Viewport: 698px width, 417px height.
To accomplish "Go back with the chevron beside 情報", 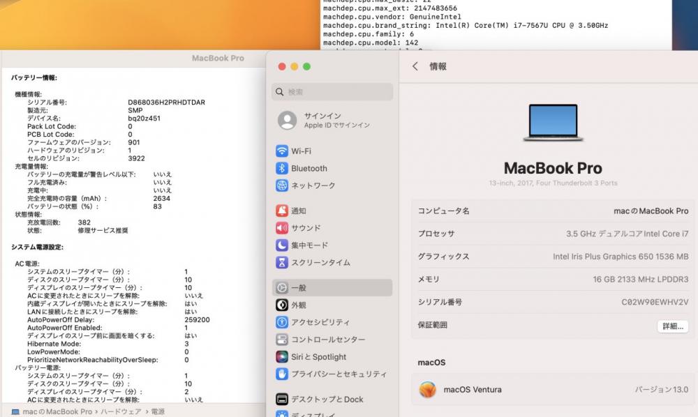I will (x=415, y=66).
